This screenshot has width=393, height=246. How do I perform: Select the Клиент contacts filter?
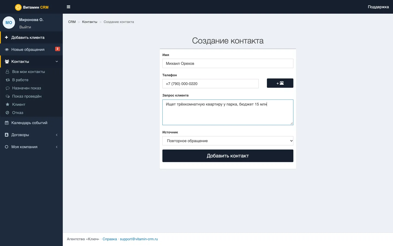31,104
